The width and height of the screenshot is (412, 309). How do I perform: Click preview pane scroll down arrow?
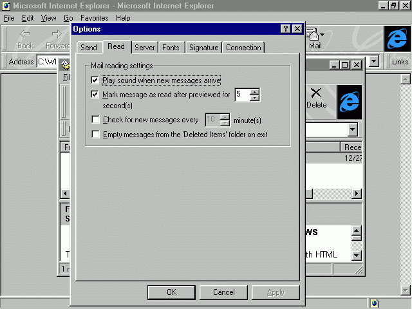[356, 255]
